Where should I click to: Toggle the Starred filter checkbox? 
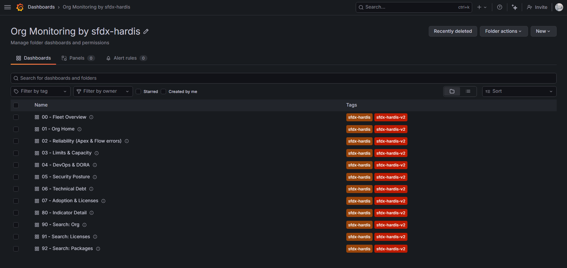pos(138,91)
